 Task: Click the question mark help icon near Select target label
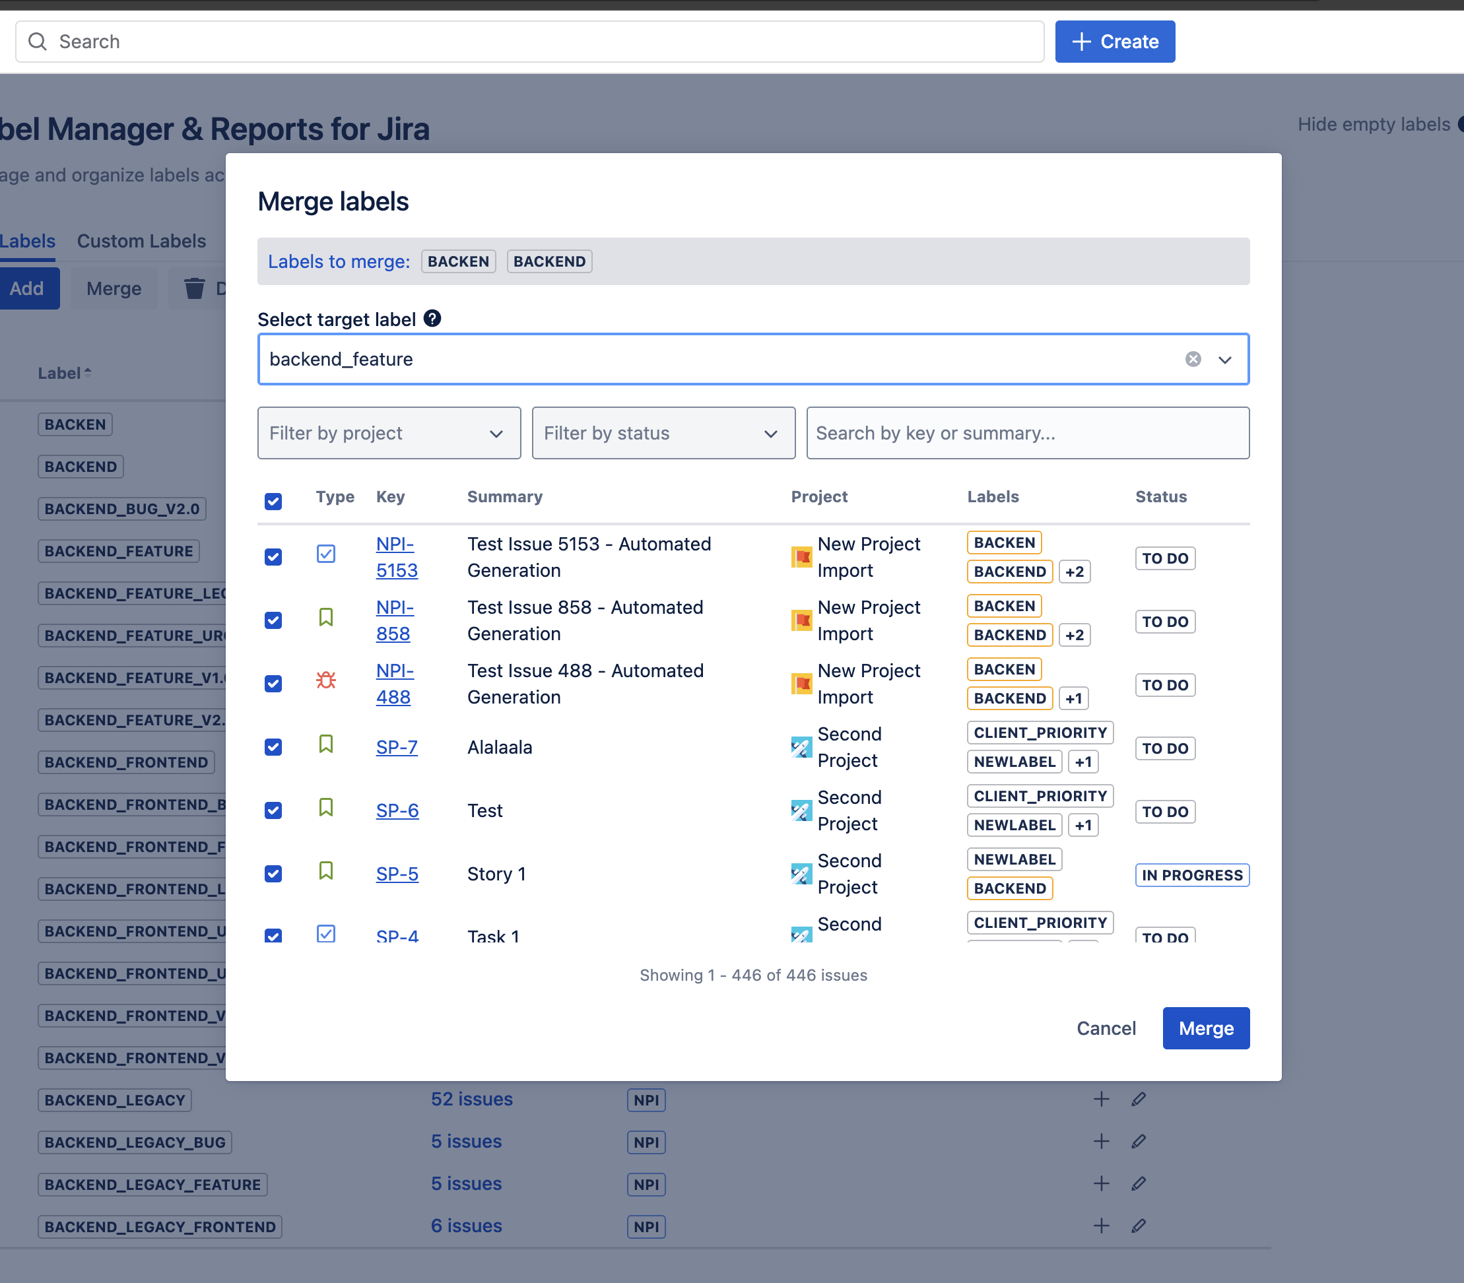[432, 318]
